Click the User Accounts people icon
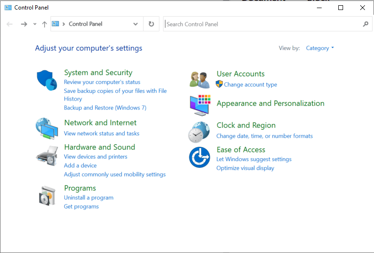This screenshot has width=374, height=253. click(199, 80)
